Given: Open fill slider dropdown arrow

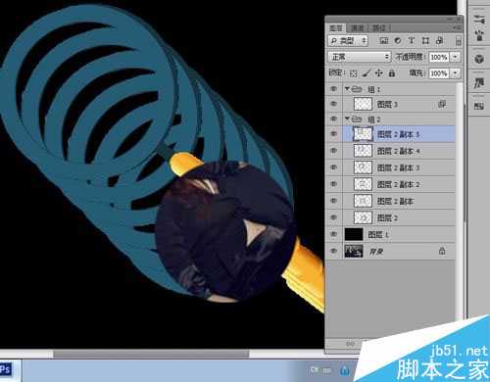Looking at the screenshot, I should [x=455, y=73].
